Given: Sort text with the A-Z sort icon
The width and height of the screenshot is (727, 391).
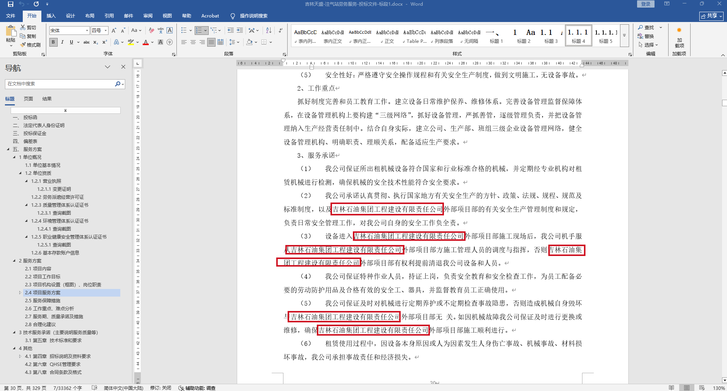Looking at the screenshot, I should (269, 30).
